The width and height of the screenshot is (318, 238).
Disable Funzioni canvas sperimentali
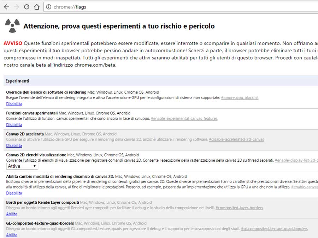(14, 125)
